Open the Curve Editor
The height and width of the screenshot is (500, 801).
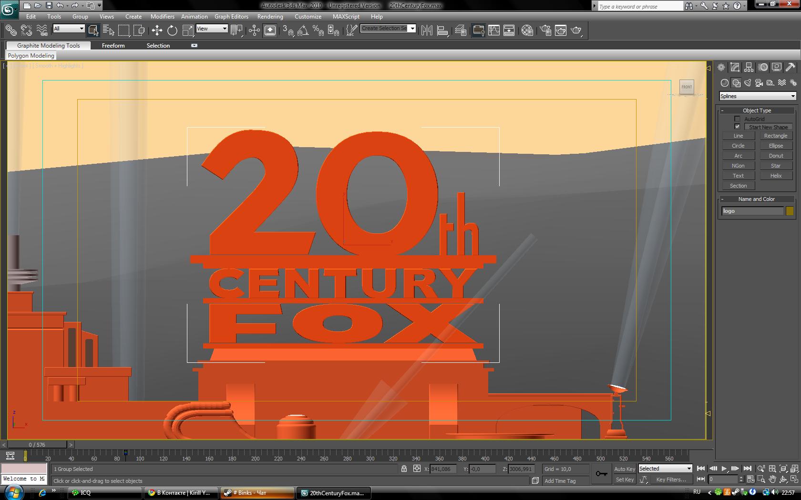[x=494, y=30]
